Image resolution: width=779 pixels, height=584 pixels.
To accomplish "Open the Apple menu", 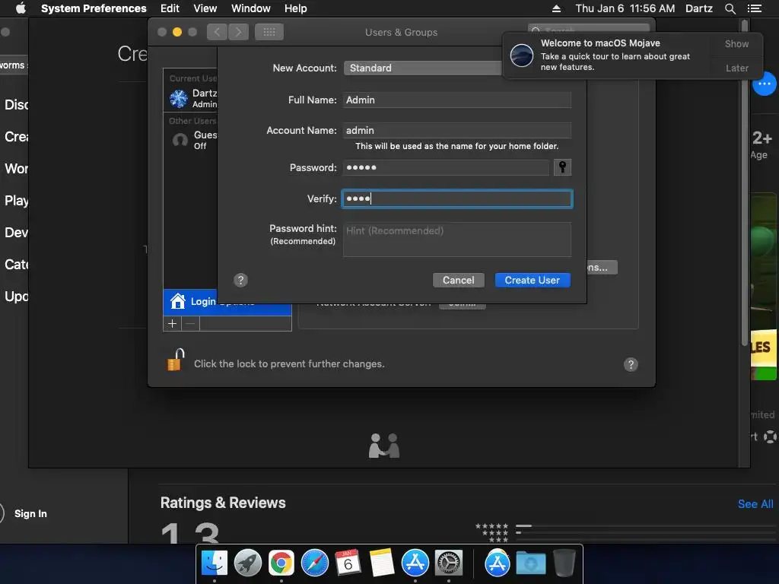I will [21, 8].
